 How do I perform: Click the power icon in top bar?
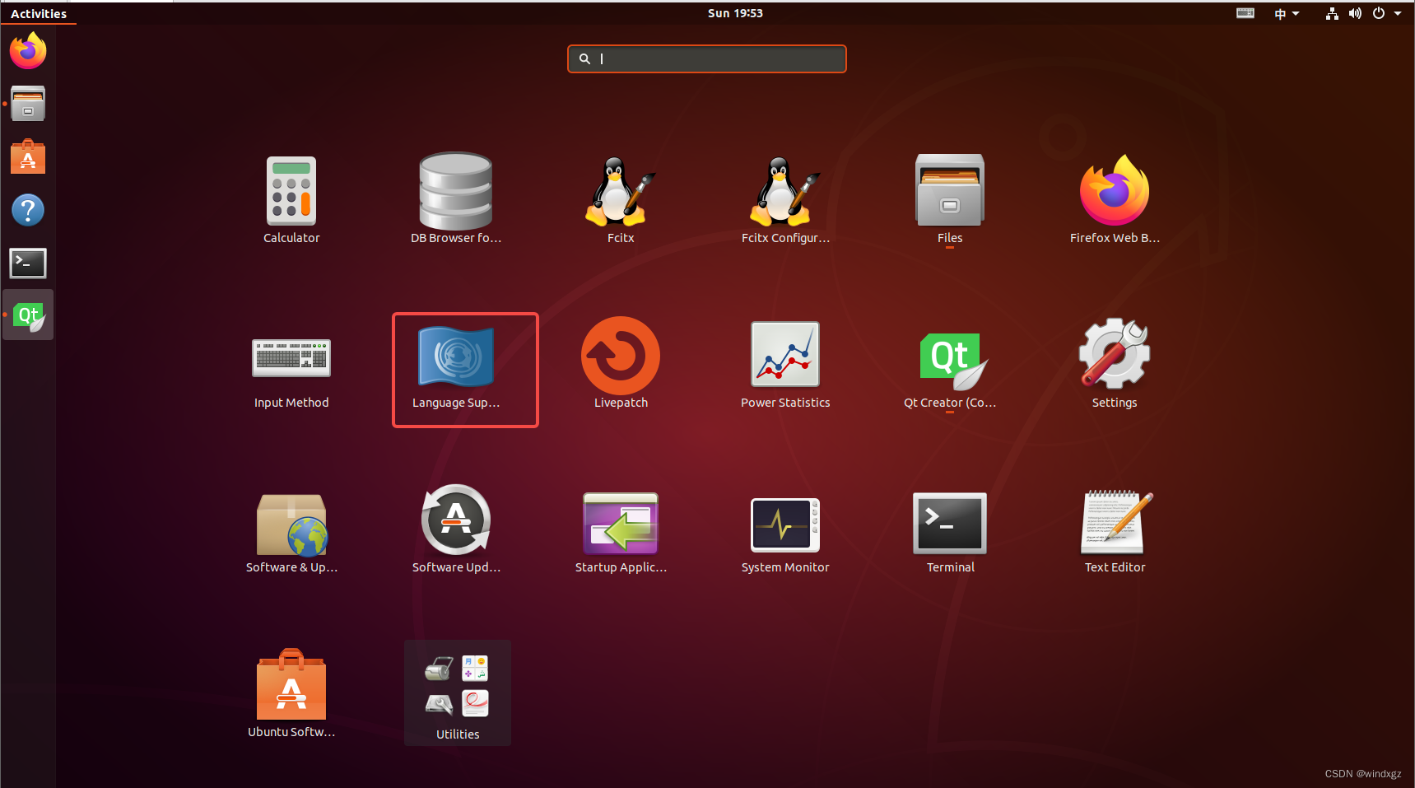1379,13
